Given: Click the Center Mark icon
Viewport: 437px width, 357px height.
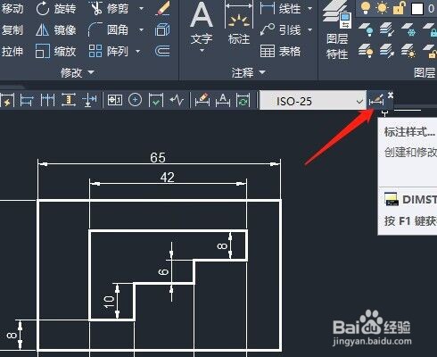Looking at the screenshot, I should point(135,100).
